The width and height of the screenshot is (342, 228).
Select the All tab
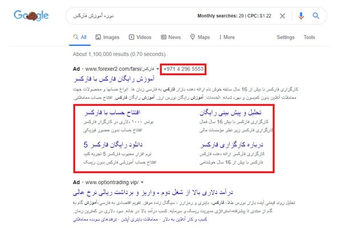(80, 37)
